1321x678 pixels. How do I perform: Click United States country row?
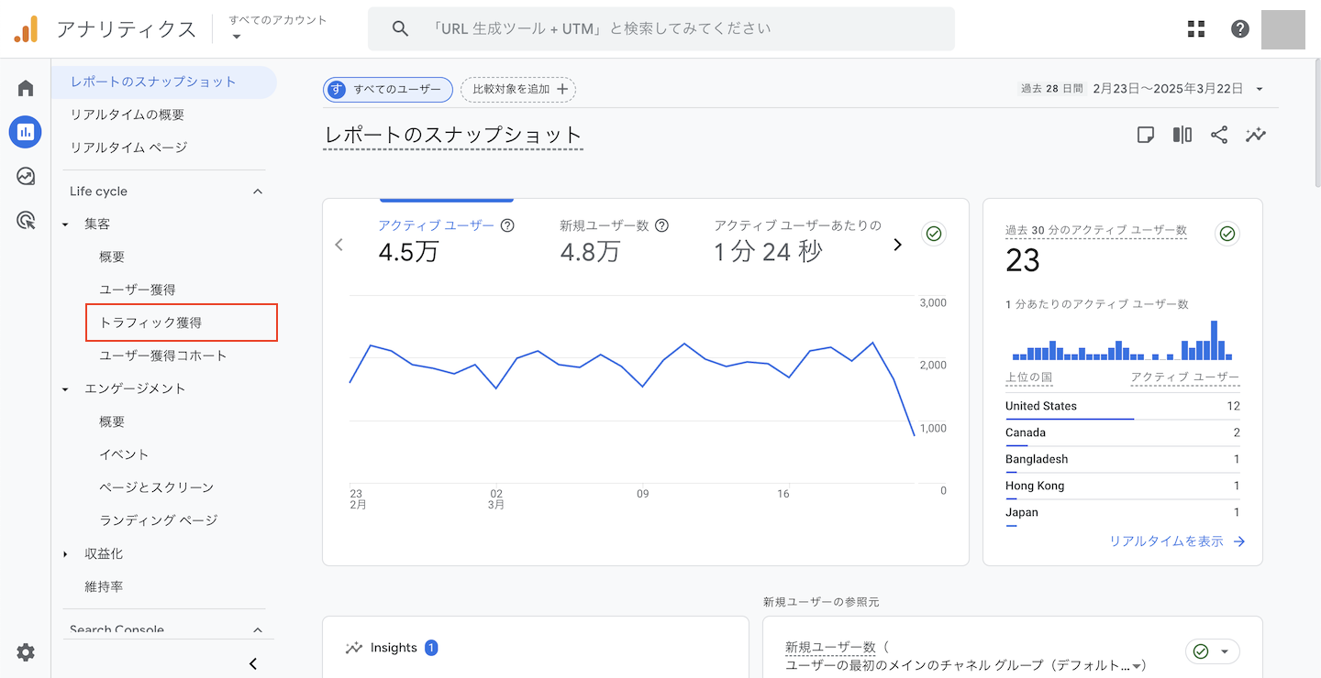pos(1123,406)
